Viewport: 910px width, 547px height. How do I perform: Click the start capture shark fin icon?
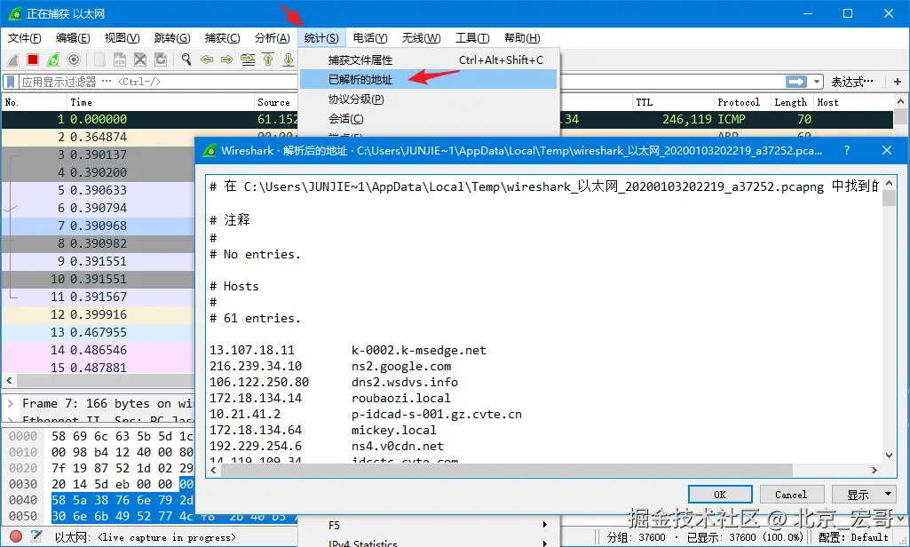[x=13, y=59]
